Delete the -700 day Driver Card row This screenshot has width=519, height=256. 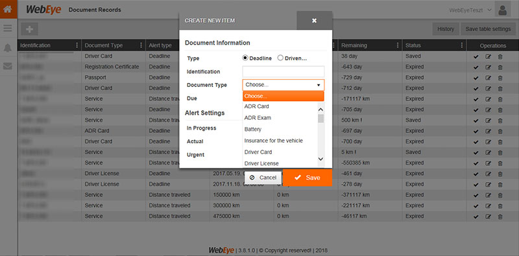500,142
